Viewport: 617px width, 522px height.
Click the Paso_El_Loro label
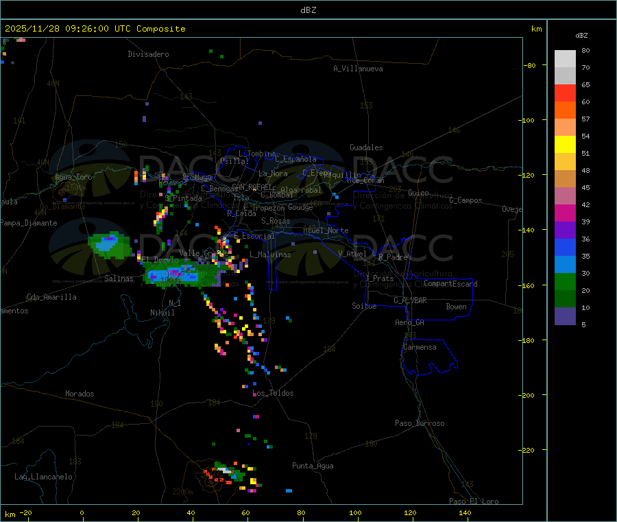(x=474, y=501)
